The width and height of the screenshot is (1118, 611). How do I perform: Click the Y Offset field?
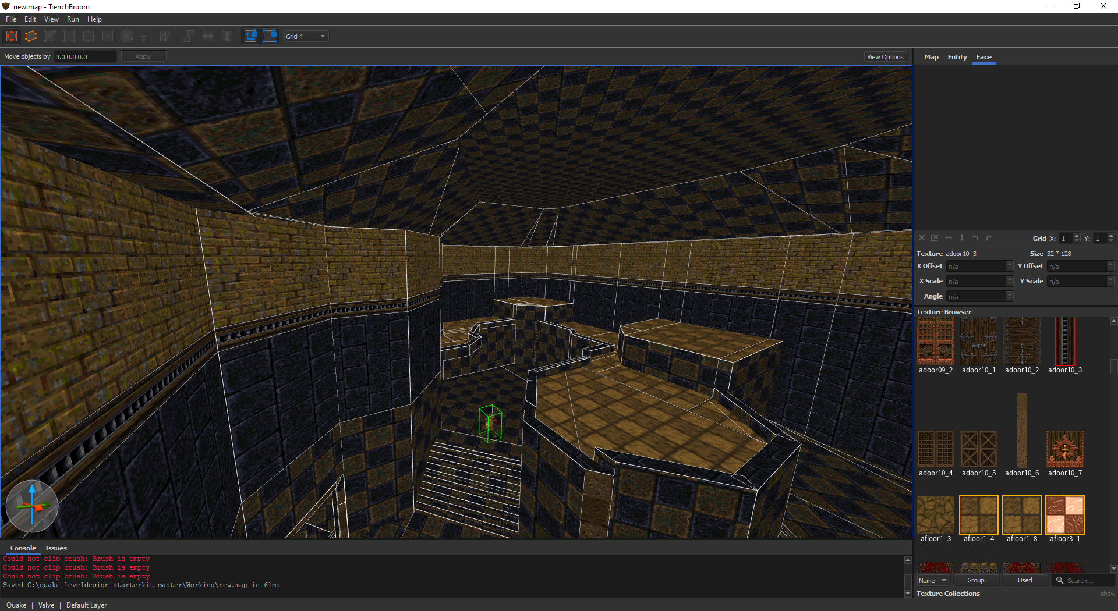(1081, 266)
